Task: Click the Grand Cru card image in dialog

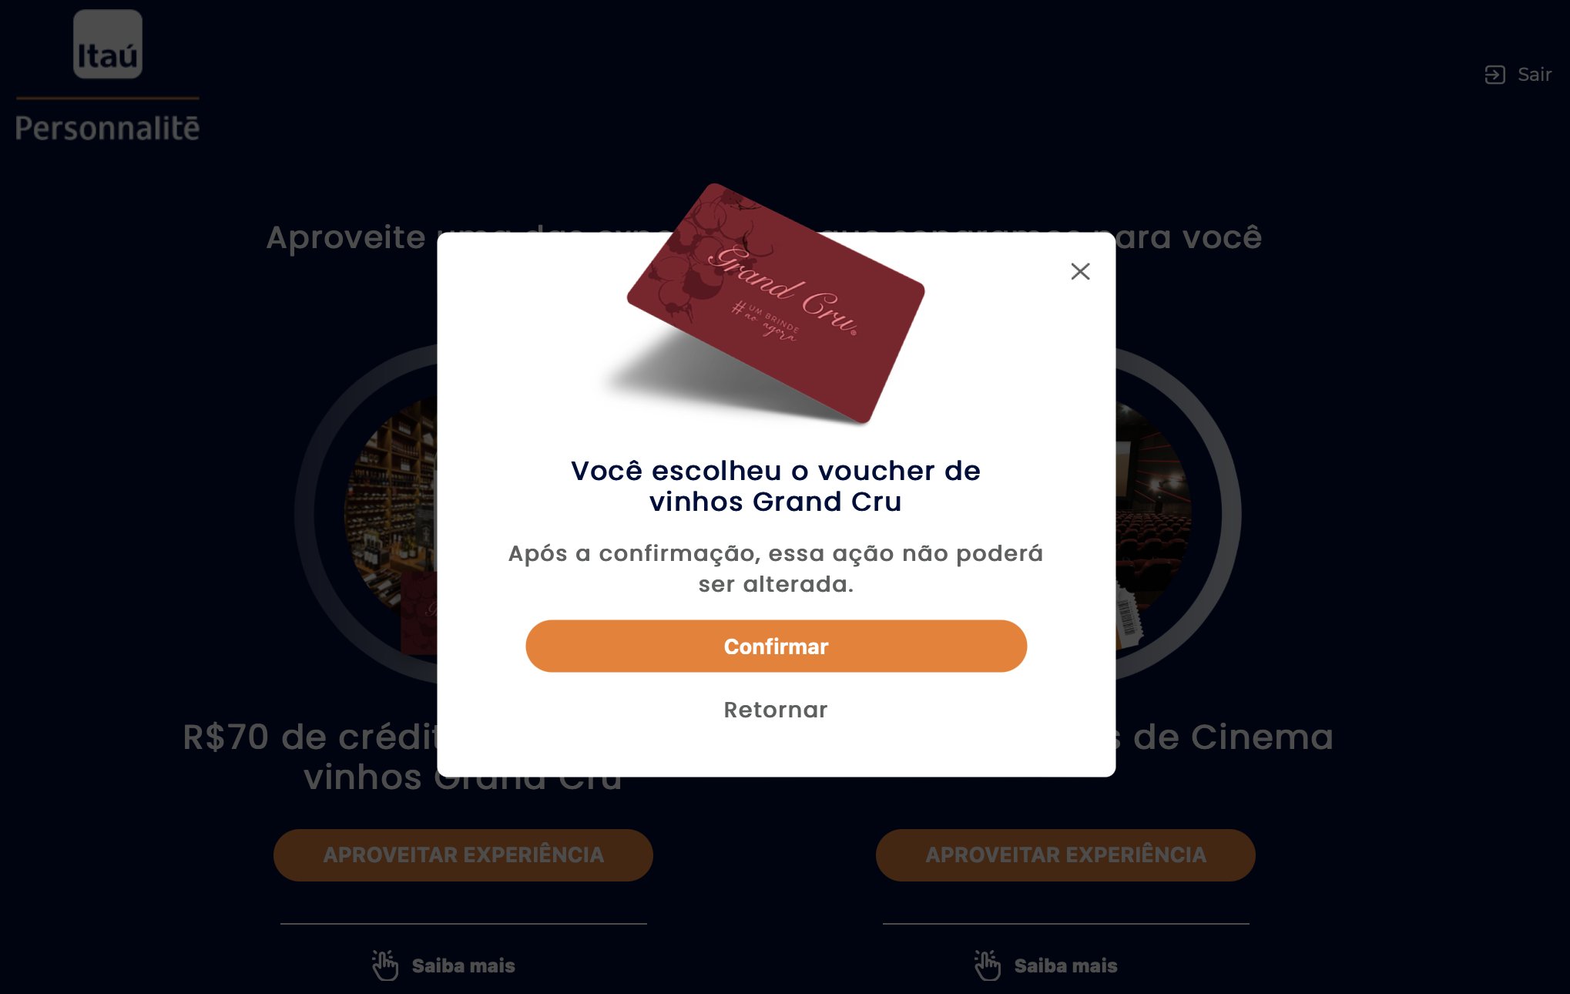Action: click(x=776, y=303)
